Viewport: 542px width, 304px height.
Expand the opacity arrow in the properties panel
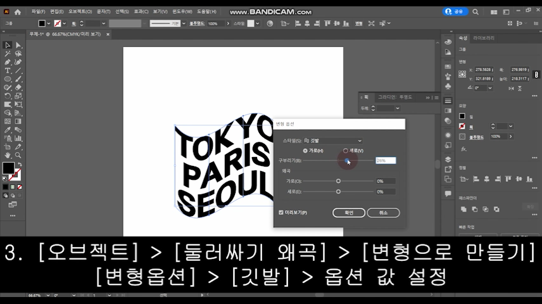coord(510,137)
